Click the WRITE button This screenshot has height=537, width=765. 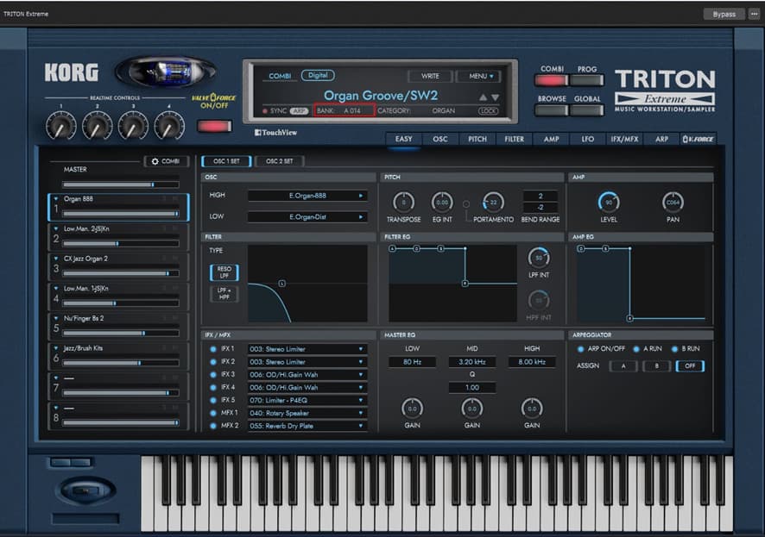pyautogui.click(x=430, y=77)
